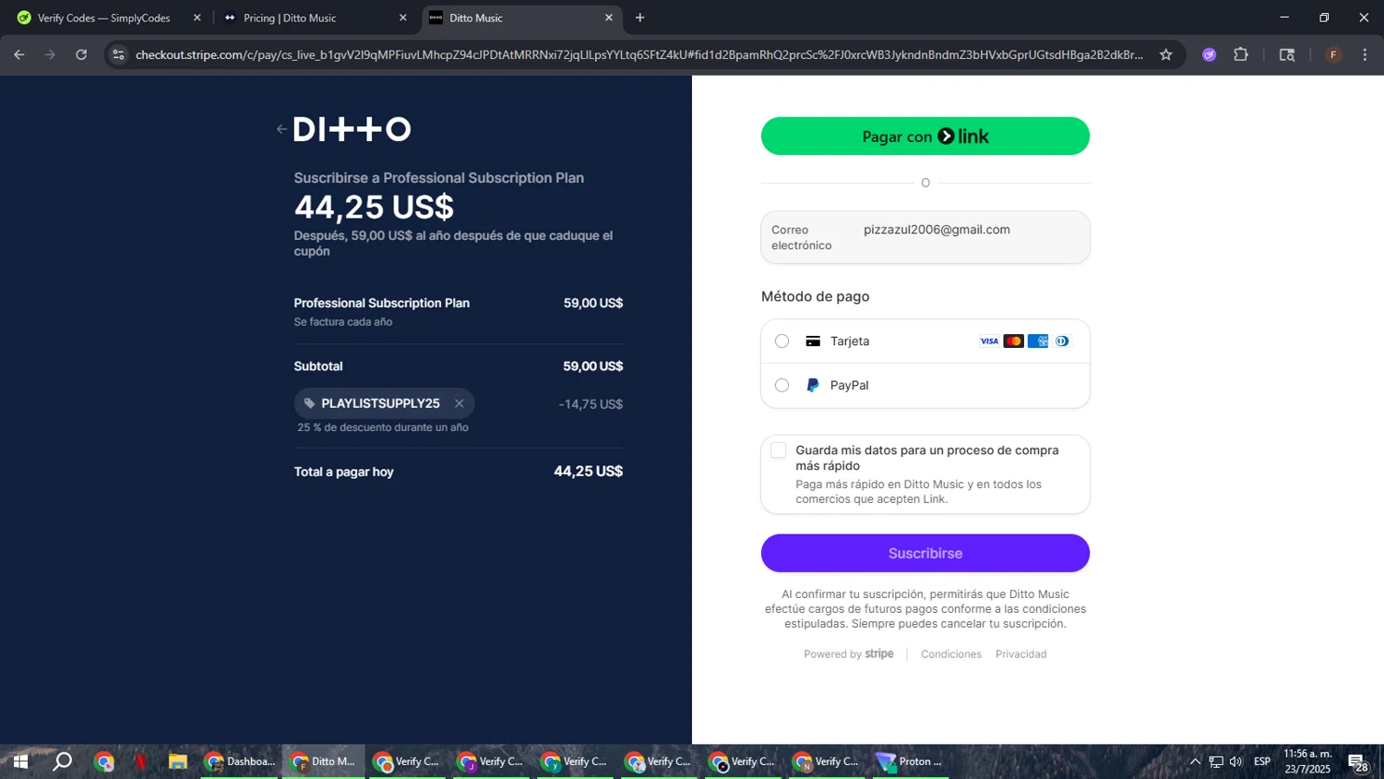This screenshot has width=1384, height=779.
Task: Click the Visa card logo
Action: pyautogui.click(x=989, y=342)
